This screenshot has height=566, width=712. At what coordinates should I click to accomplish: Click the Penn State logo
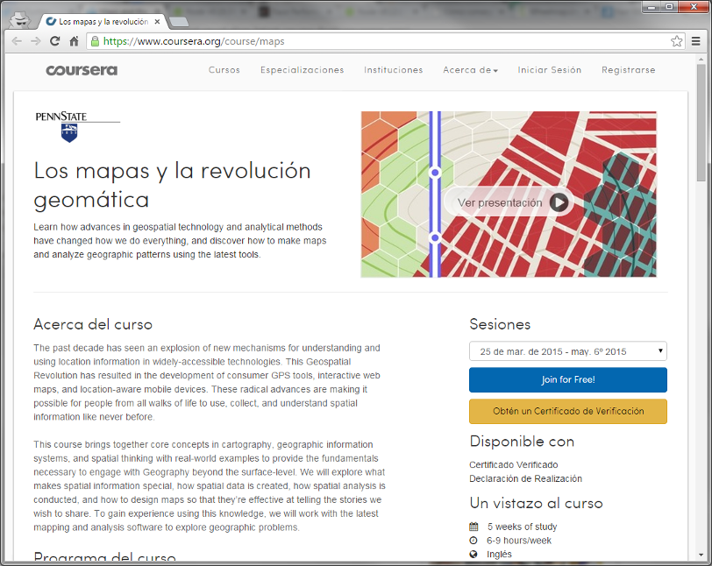77,126
